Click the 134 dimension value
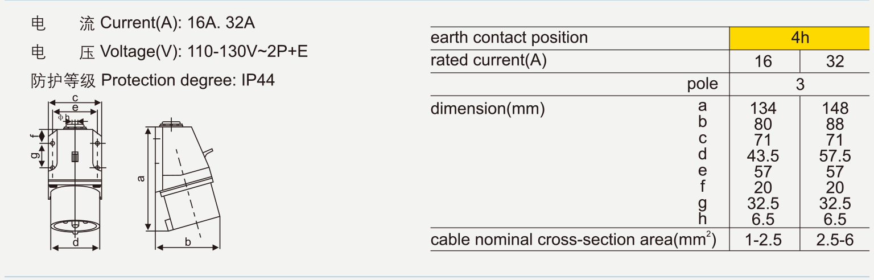This screenshot has width=874, height=280. [763, 108]
